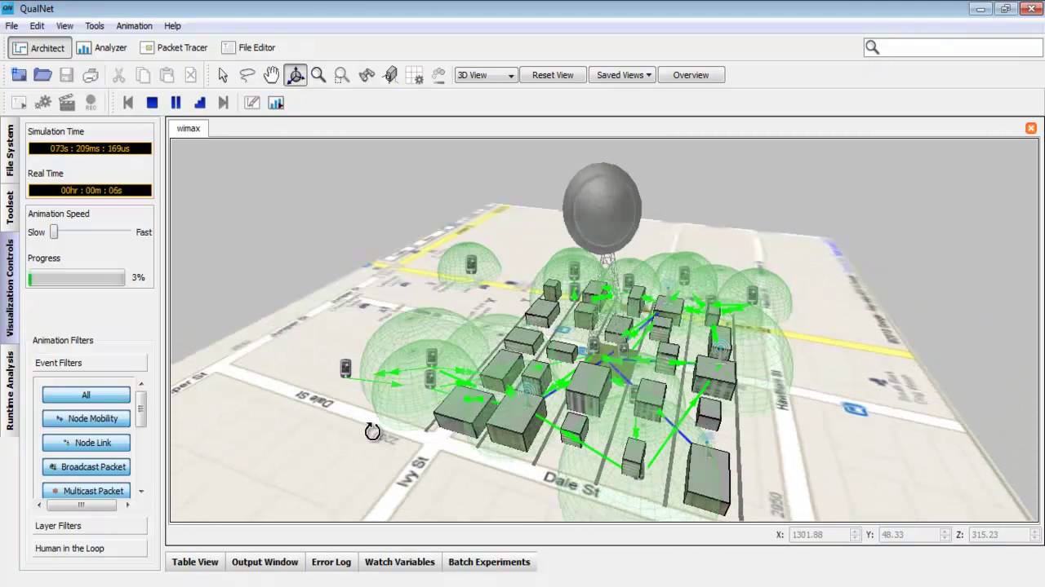Open grid settings icon
This screenshot has height=587, width=1045.
pyautogui.click(x=415, y=75)
